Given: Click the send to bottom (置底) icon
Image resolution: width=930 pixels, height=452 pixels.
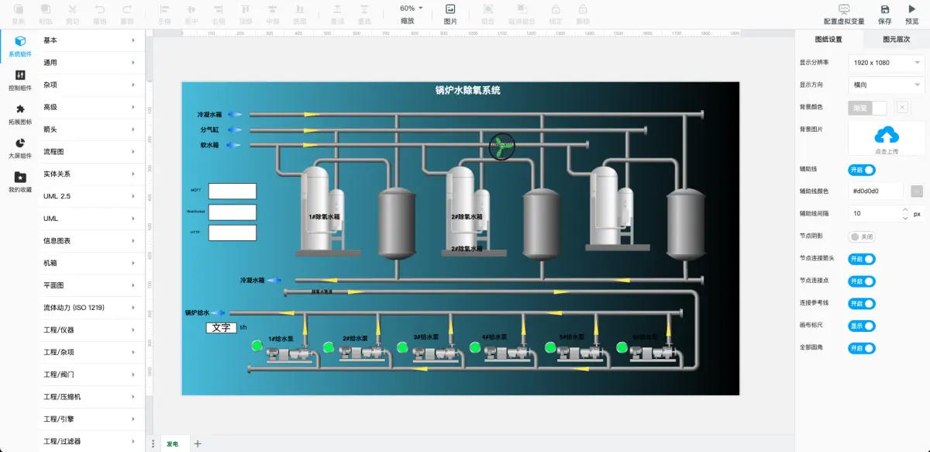Looking at the screenshot, I should click(x=364, y=9).
